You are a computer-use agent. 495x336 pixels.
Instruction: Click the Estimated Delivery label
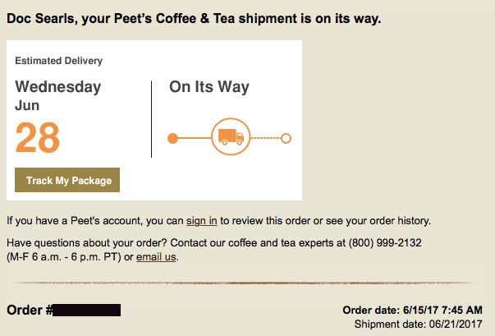(x=58, y=61)
